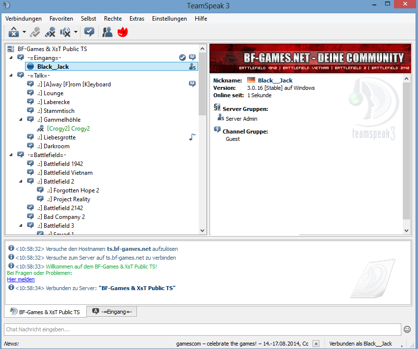Click the music note icon on Liebesgrotte
The width and height of the screenshot is (418, 349).
tap(192, 137)
